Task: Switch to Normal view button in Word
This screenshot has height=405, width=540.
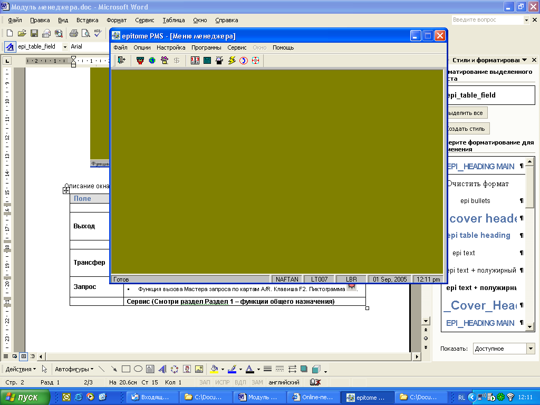Action: click(x=5, y=356)
